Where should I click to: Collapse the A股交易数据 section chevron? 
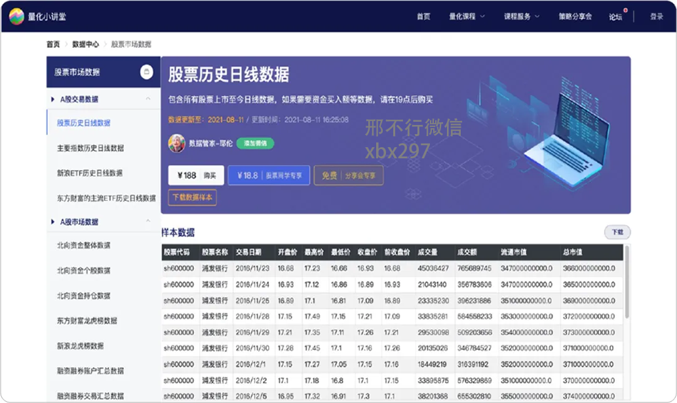click(x=148, y=99)
